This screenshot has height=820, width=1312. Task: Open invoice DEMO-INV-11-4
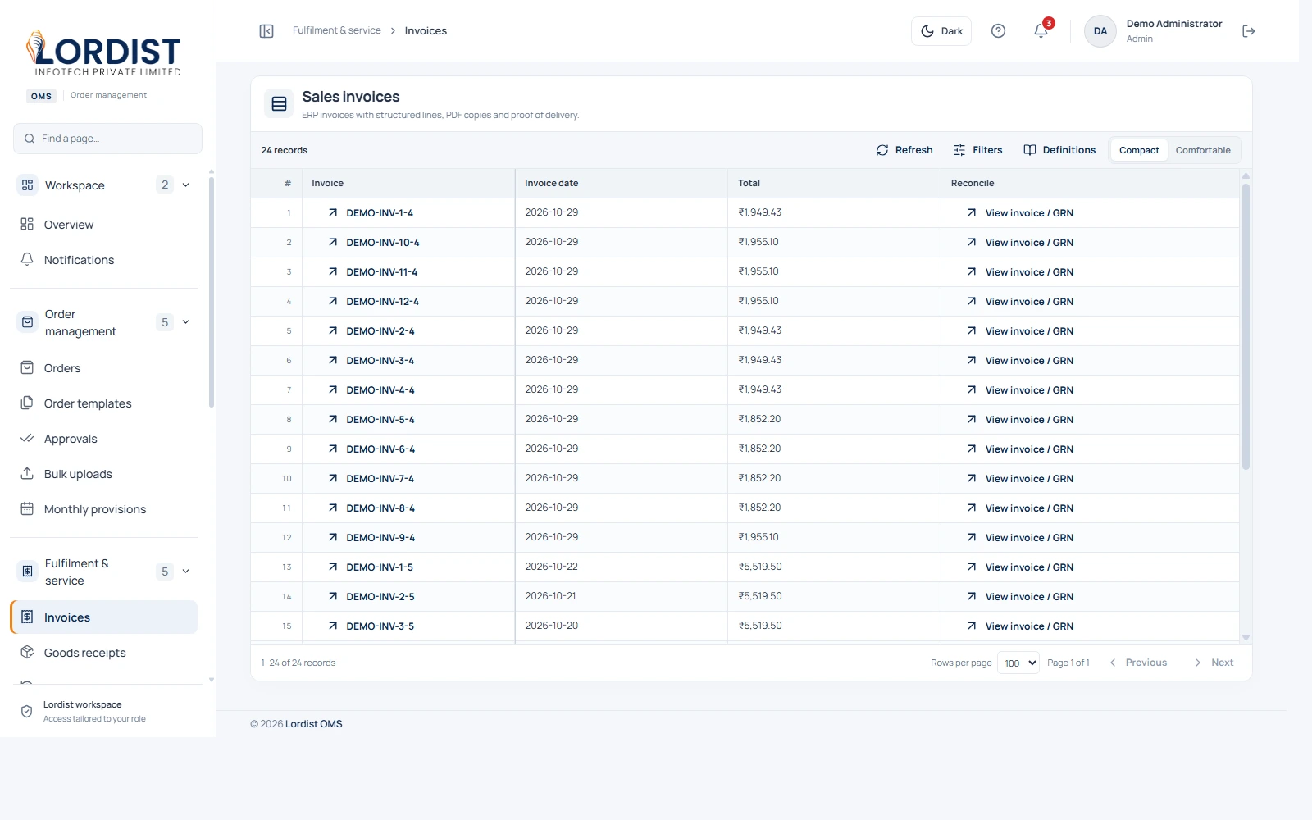pyautogui.click(x=381, y=271)
